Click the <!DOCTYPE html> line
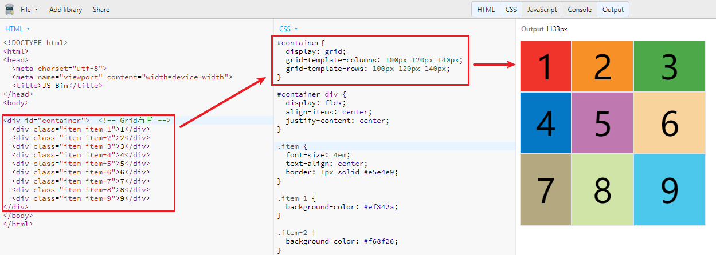Viewport: 716px width, 255px height. pos(36,43)
